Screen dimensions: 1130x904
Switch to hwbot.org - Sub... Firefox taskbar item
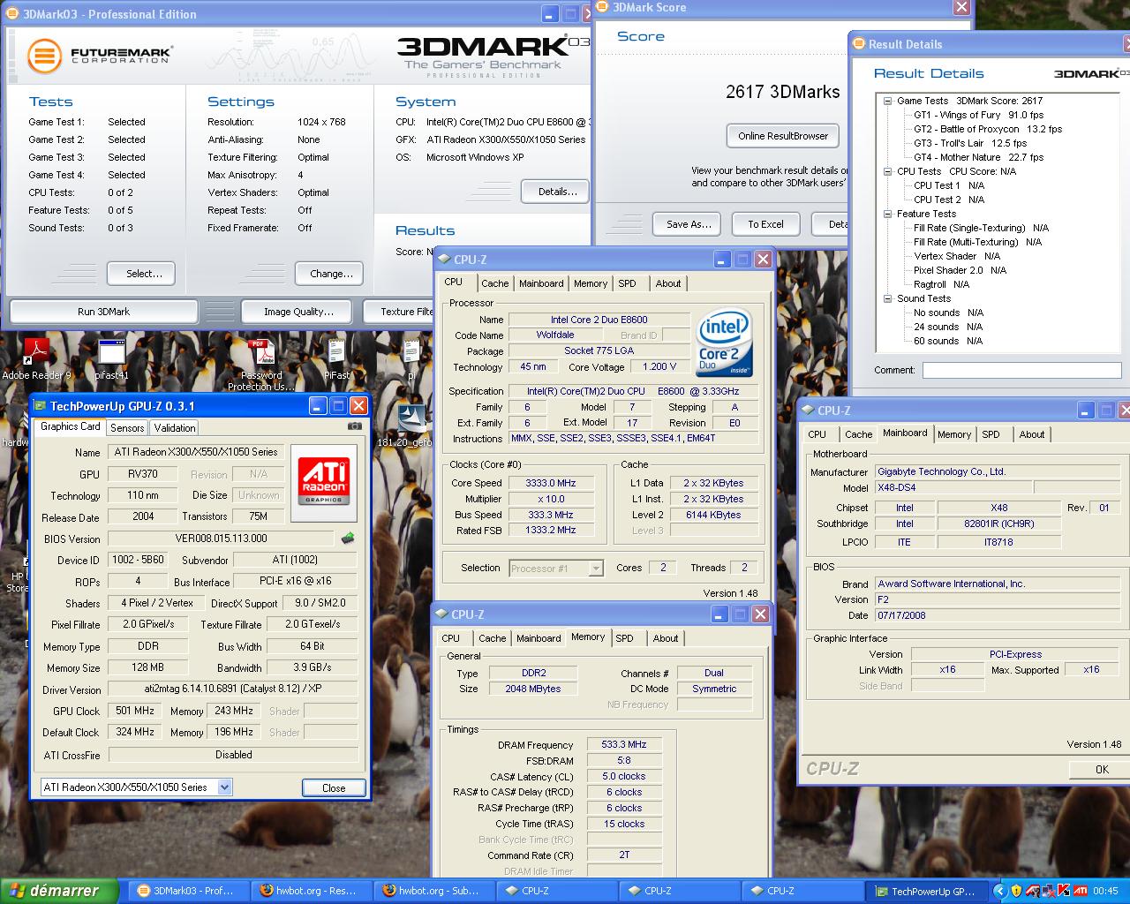[433, 891]
